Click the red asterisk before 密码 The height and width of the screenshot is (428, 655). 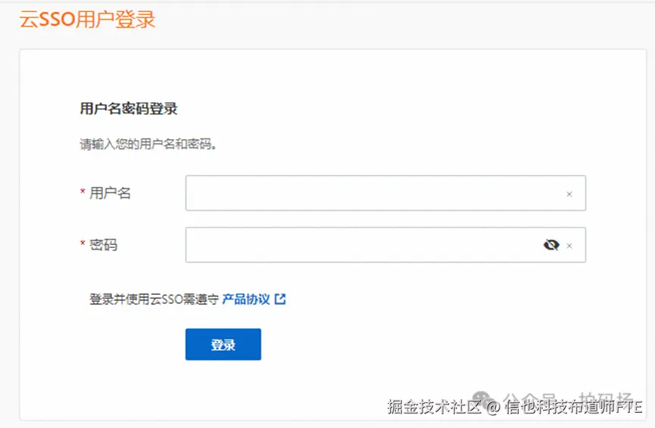pos(83,245)
